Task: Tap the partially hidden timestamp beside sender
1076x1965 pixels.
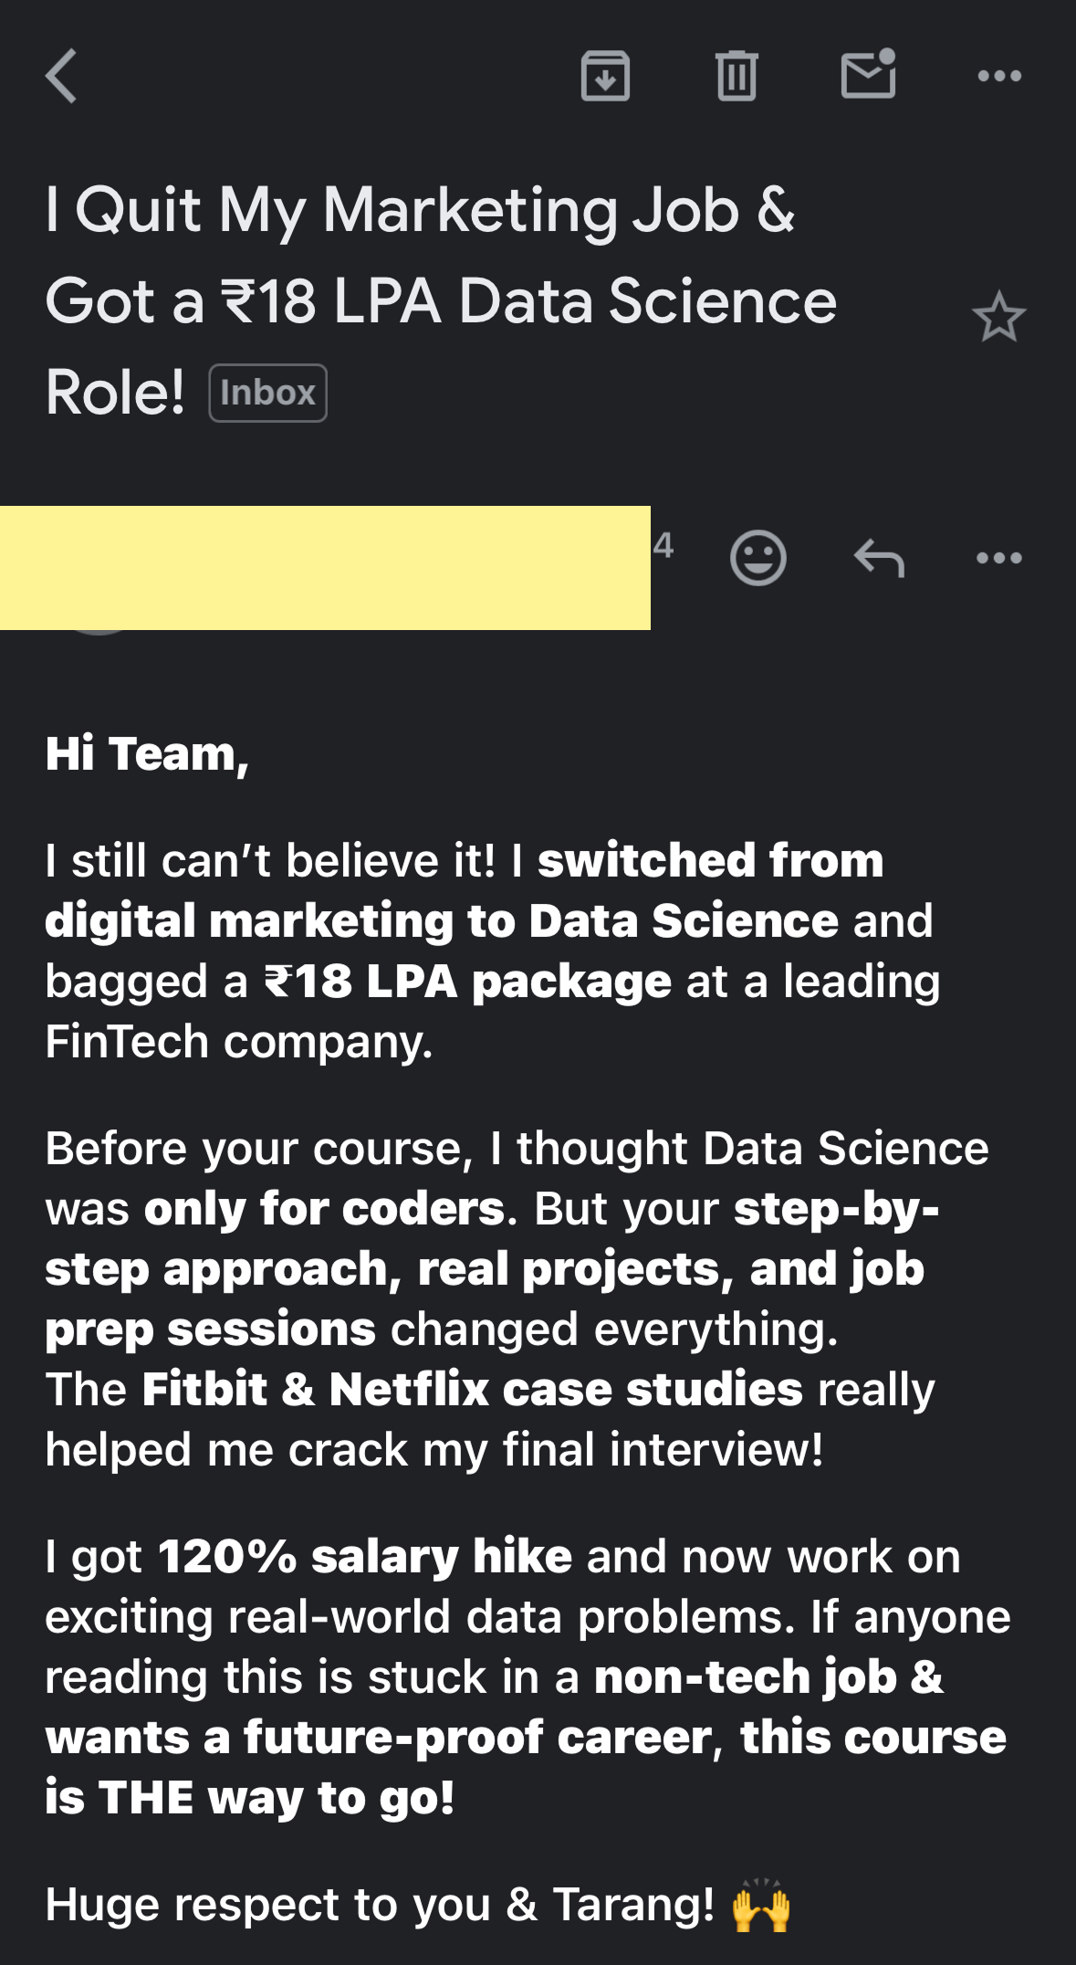Action: 663,546
